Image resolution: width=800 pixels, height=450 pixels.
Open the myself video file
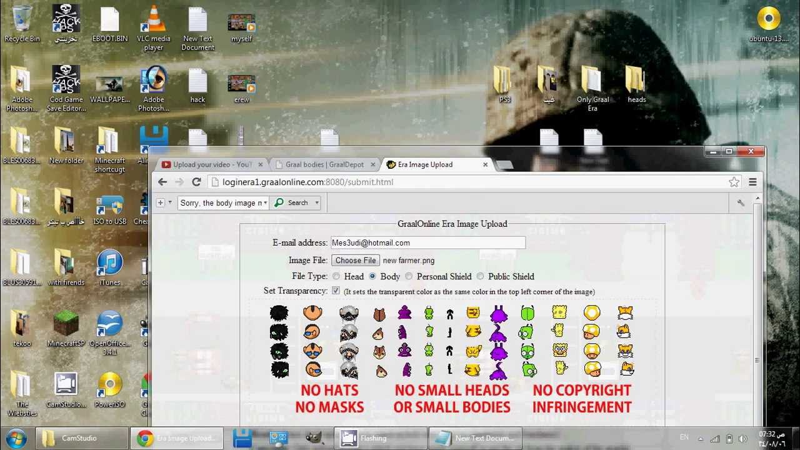coord(241,28)
